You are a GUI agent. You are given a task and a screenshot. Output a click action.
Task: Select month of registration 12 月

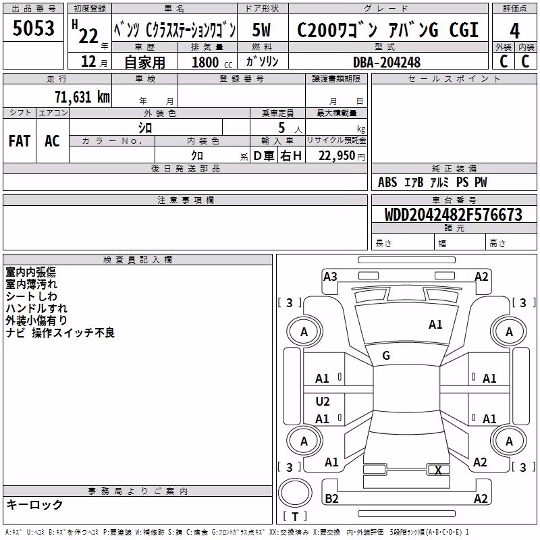[x=94, y=61]
